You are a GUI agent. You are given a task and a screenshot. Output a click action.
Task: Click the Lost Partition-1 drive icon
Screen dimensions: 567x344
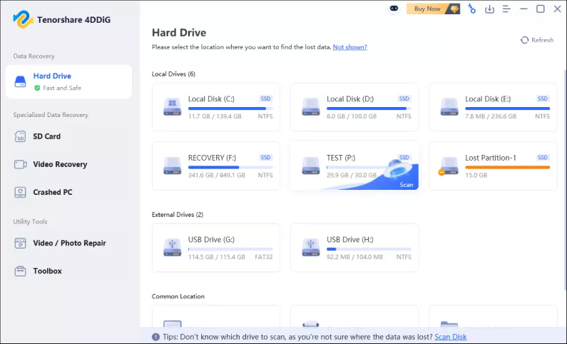pyautogui.click(x=449, y=166)
